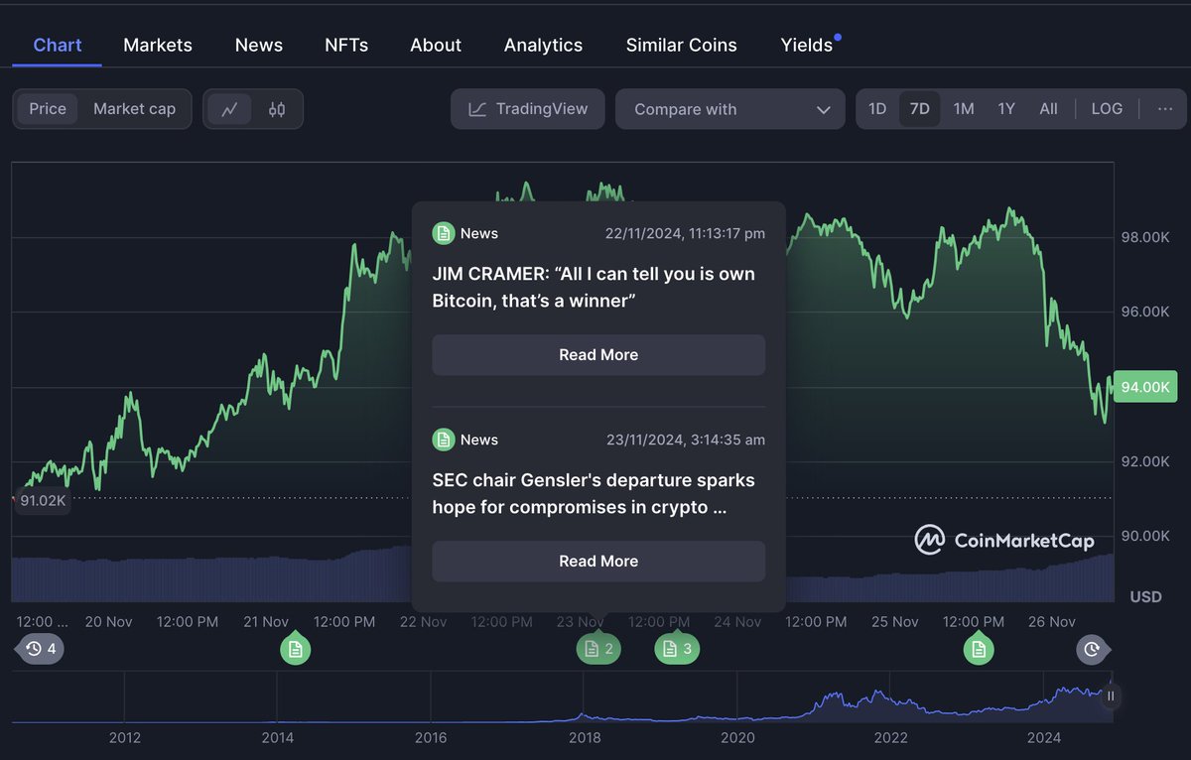Click the Jim Cramer Bitcoin headline
1191x760 pixels.
(594, 287)
